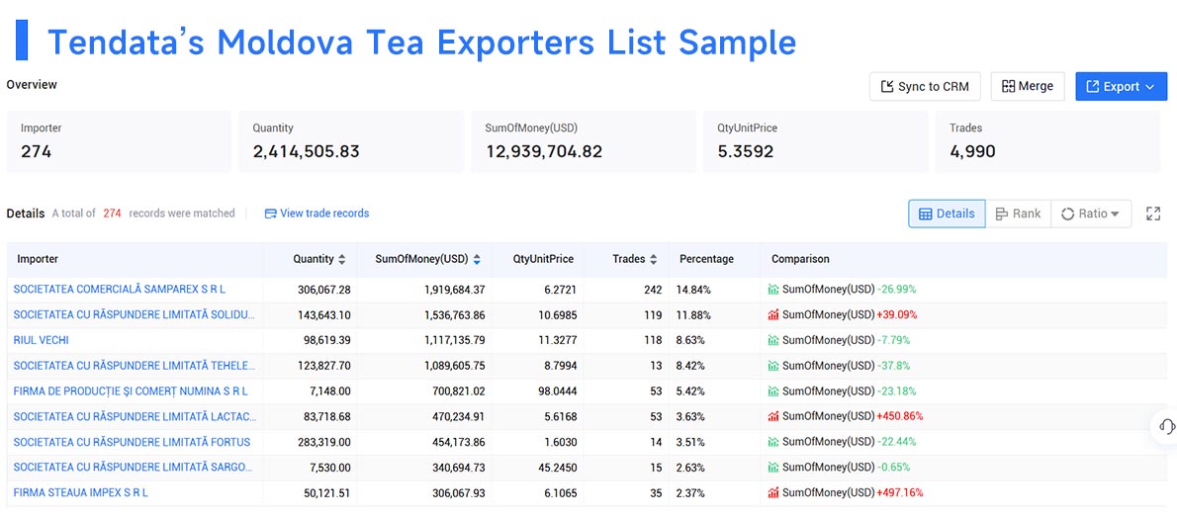1177x519 pixels.
Task: Click the percentage value 8.42%
Action: pos(690,366)
